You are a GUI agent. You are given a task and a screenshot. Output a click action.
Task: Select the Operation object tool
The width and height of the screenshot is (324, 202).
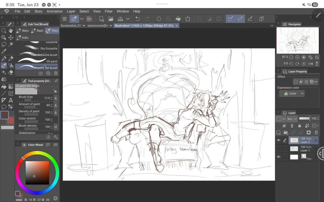coord(4,38)
